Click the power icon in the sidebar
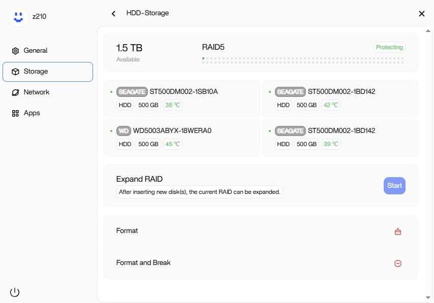 tap(15, 292)
